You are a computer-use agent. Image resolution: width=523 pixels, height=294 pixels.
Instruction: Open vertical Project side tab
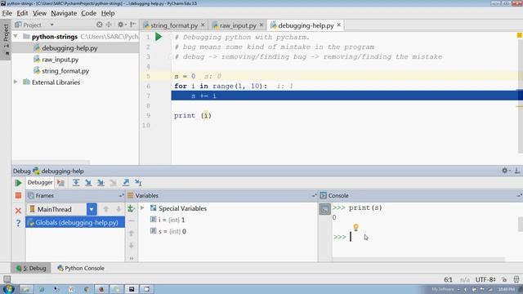point(6,39)
